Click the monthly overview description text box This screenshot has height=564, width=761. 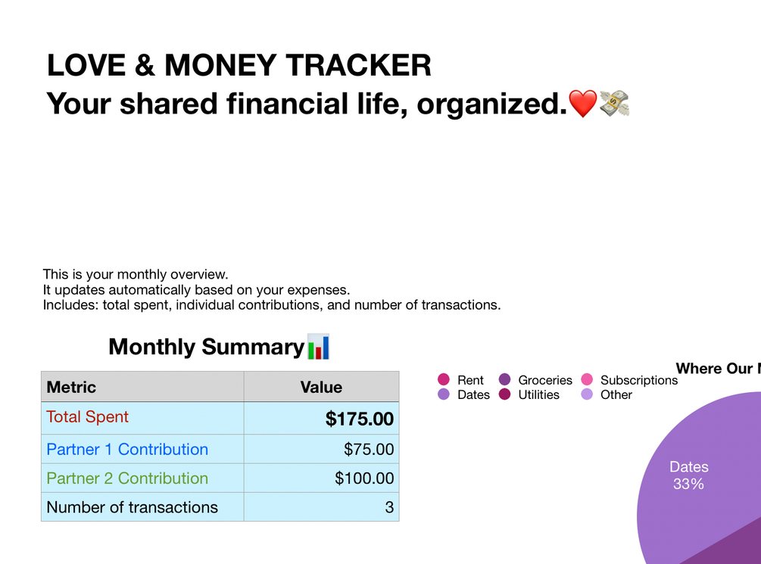click(272, 290)
